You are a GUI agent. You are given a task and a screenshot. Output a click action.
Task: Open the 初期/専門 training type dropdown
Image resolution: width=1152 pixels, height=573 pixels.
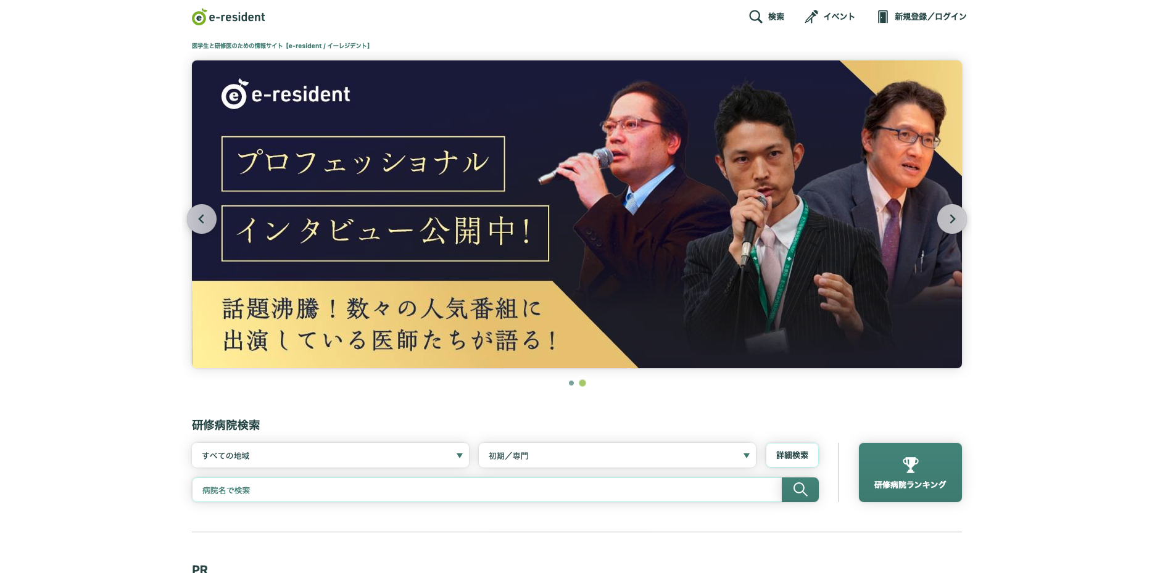(618, 455)
